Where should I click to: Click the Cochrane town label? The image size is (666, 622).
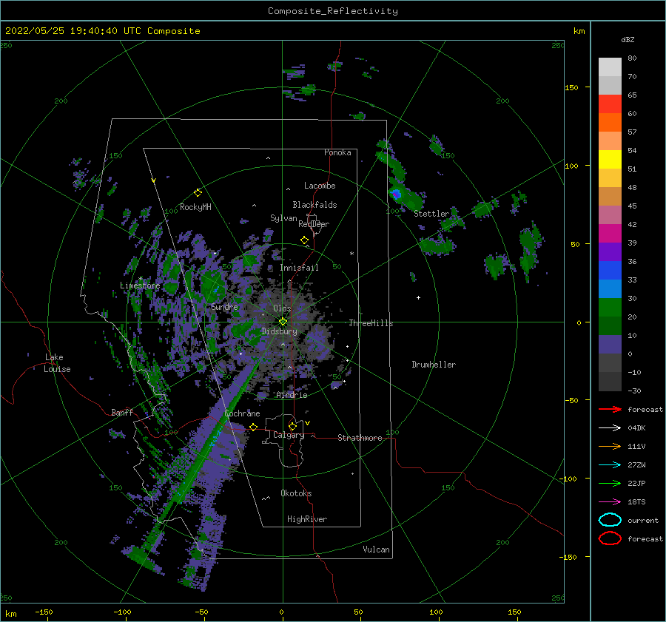pos(242,413)
